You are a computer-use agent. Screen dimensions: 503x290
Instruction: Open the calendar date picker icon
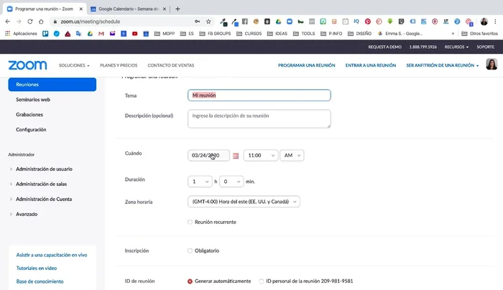236,156
